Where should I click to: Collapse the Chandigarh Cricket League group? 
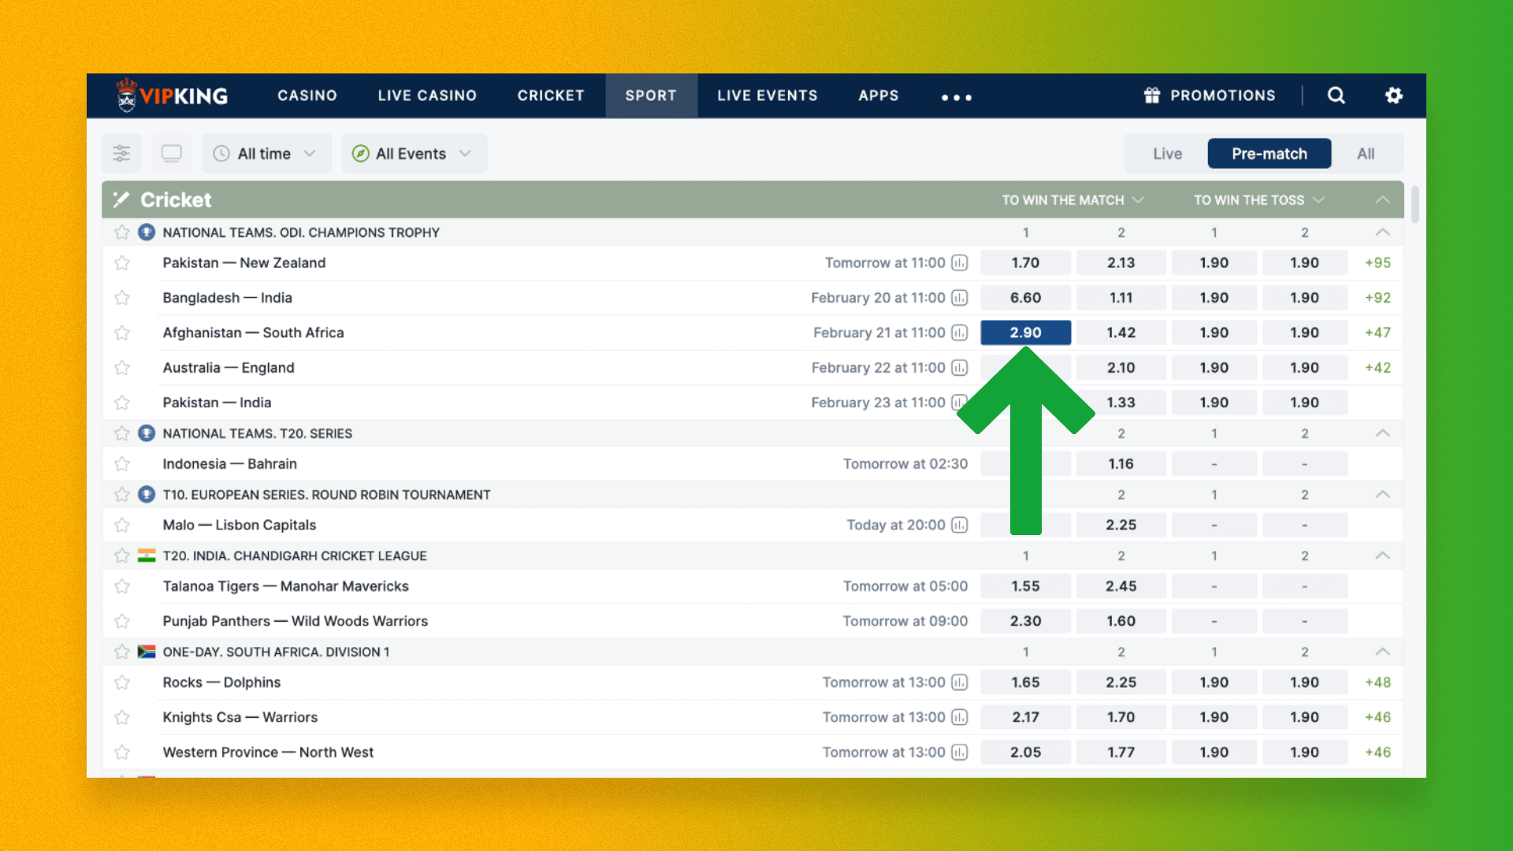(x=1382, y=556)
